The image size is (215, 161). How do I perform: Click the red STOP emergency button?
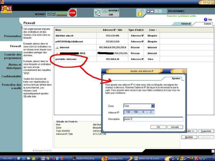[72, 13]
